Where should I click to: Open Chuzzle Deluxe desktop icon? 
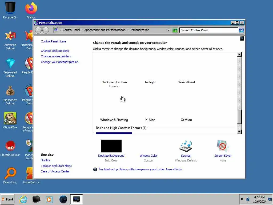click(10, 148)
